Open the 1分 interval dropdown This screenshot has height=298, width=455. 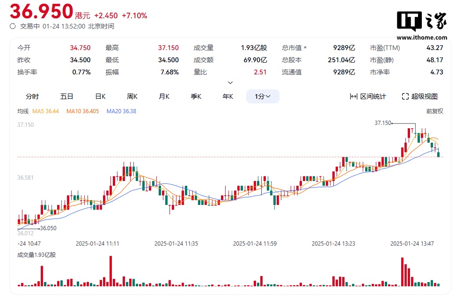tap(263, 96)
